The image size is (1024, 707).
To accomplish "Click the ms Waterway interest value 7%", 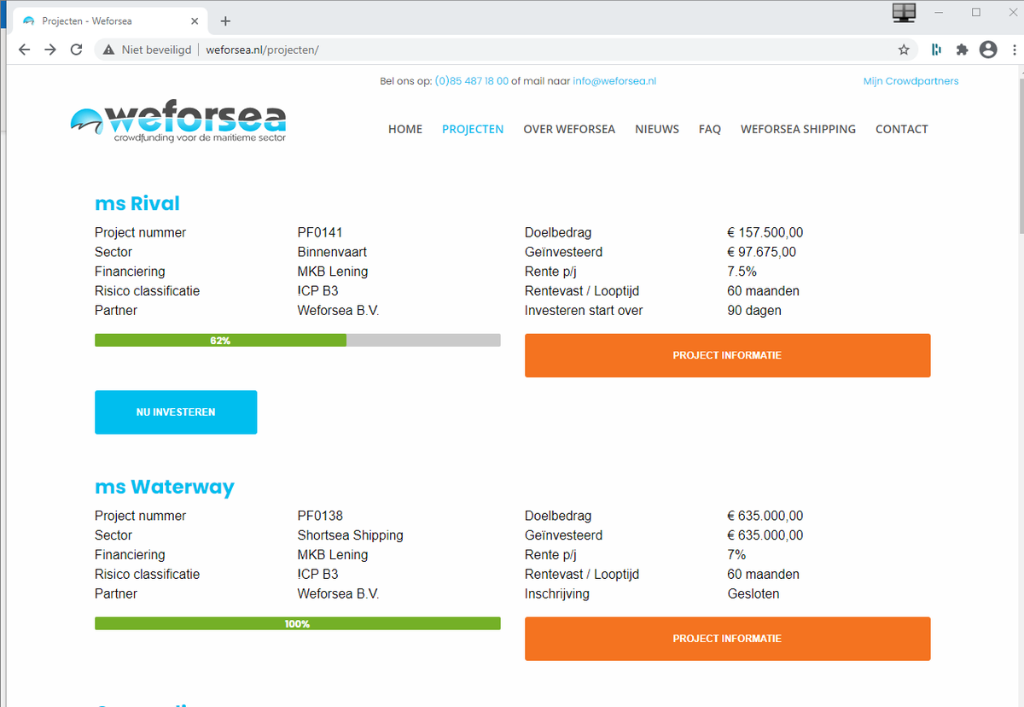I will pos(736,555).
